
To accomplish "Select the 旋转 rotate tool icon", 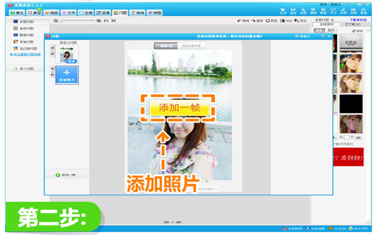I will (313, 11).
